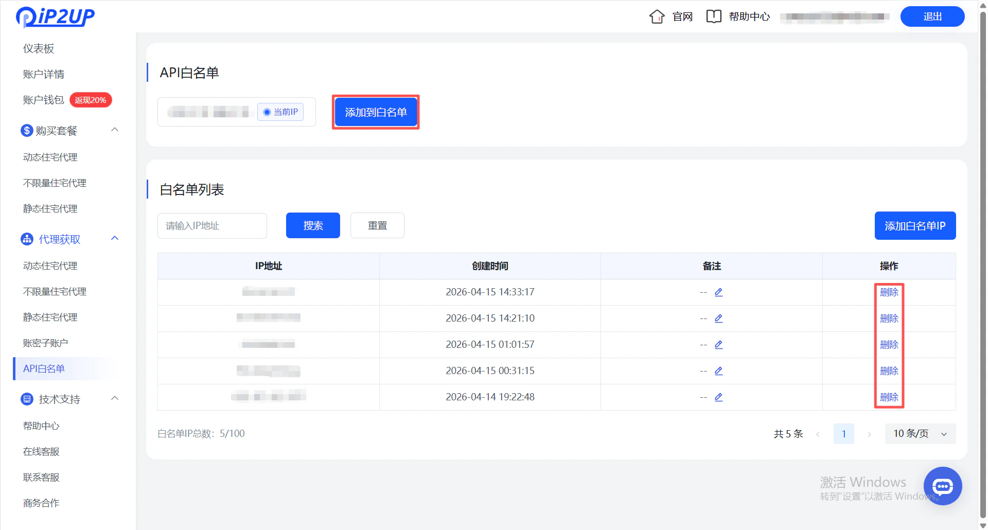Click the chat icon beside 技术支持
This screenshot has width=988, height=530.
pyautogui.click(x=27, y=399)
